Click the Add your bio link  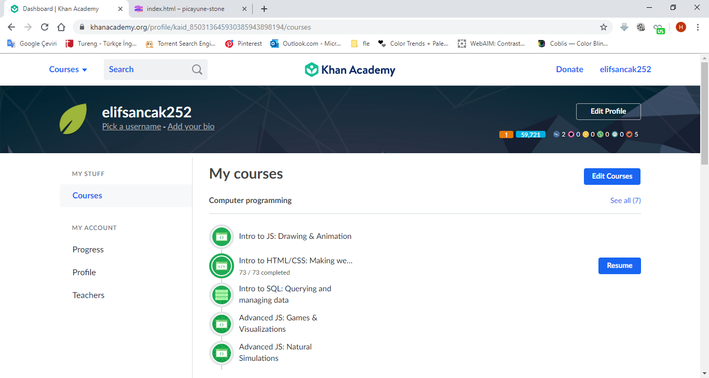point(191,127)
